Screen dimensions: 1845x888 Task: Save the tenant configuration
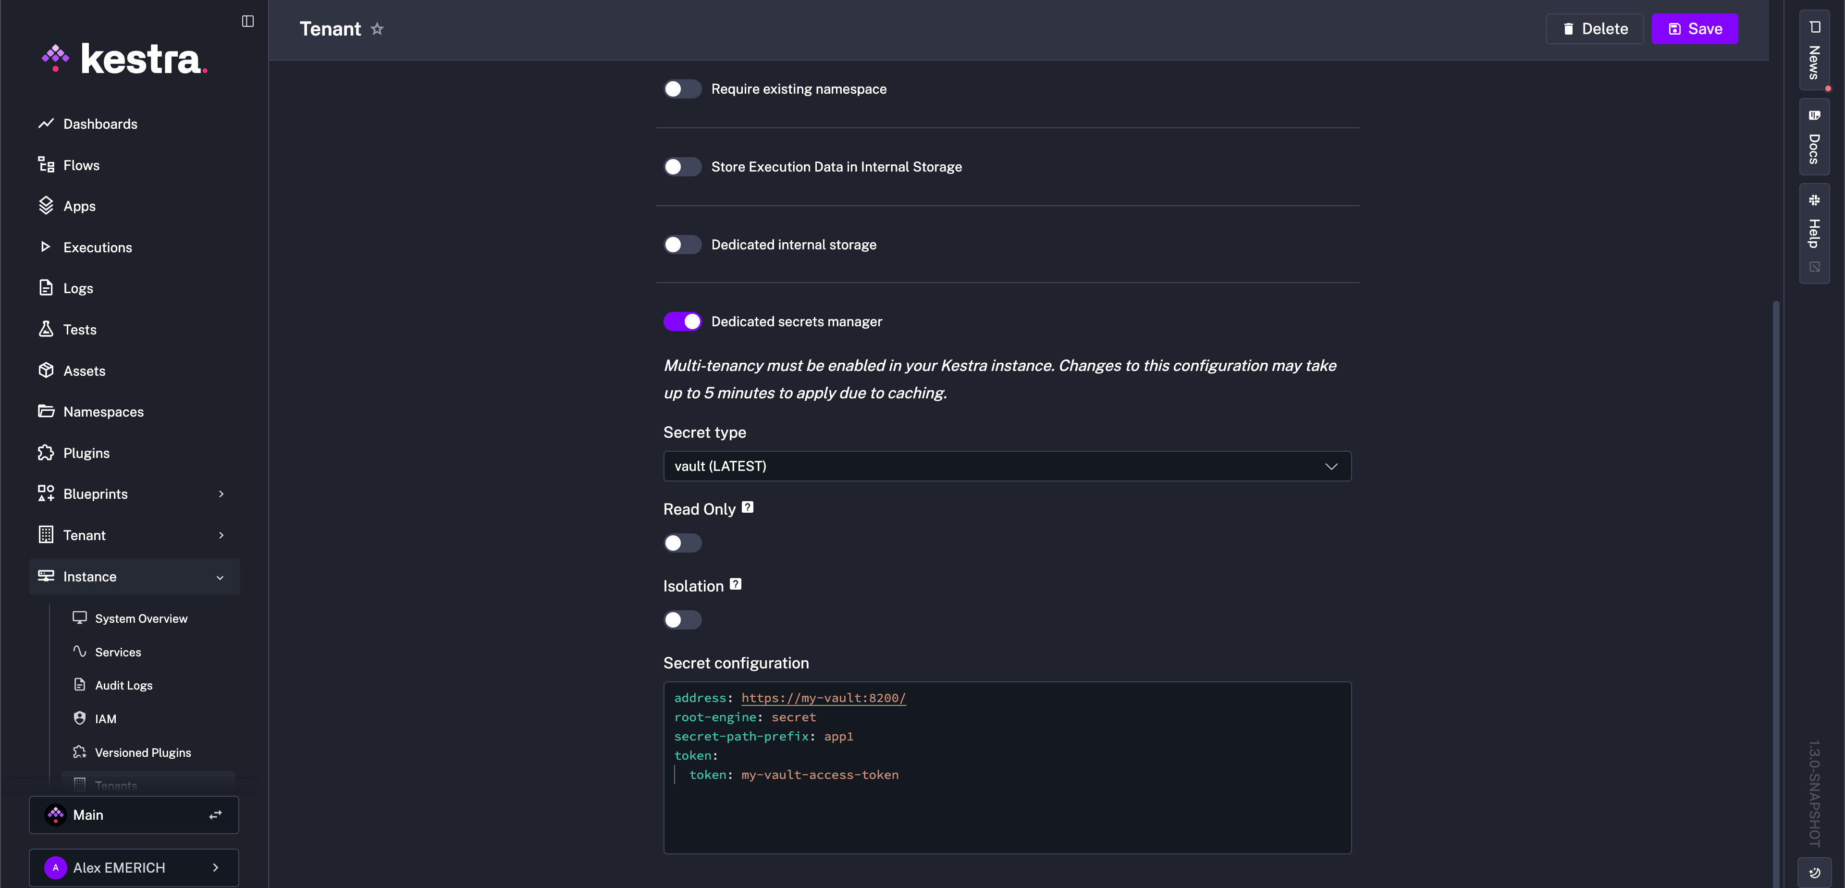1695,29
